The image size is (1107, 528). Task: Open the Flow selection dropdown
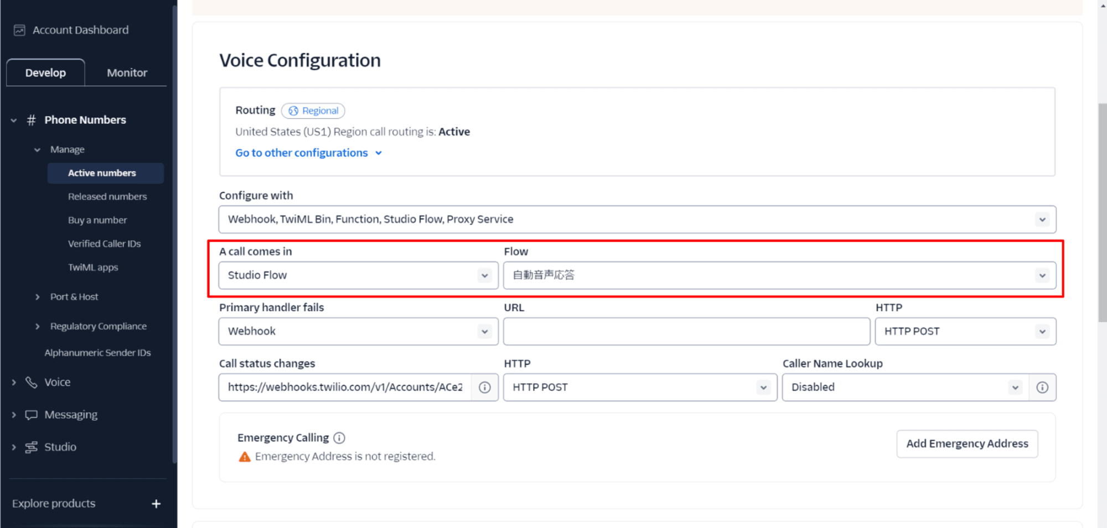pyautogui.click(x=779, y=275)
